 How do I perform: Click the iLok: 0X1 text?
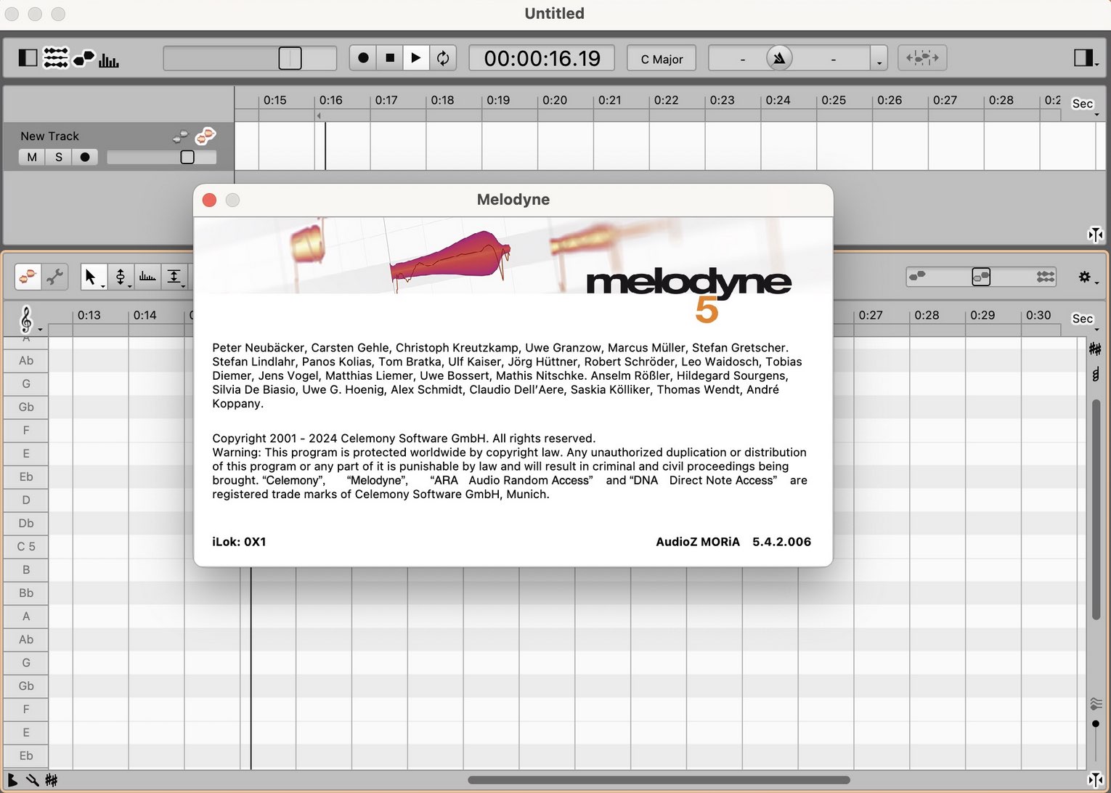239,542
